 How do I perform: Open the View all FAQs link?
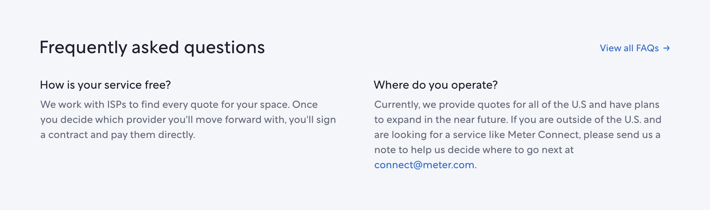(x=629, y=48)
